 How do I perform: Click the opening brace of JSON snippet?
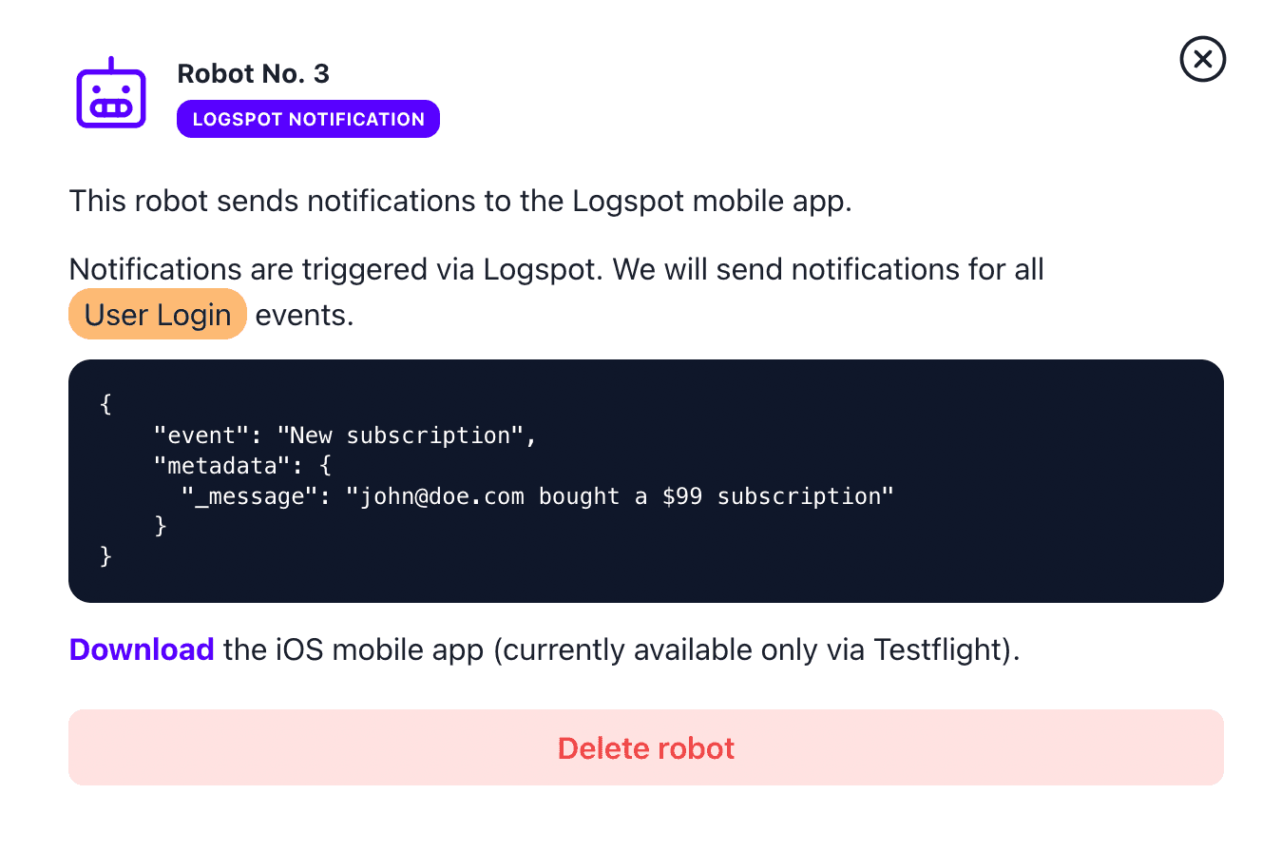(105, 404)
